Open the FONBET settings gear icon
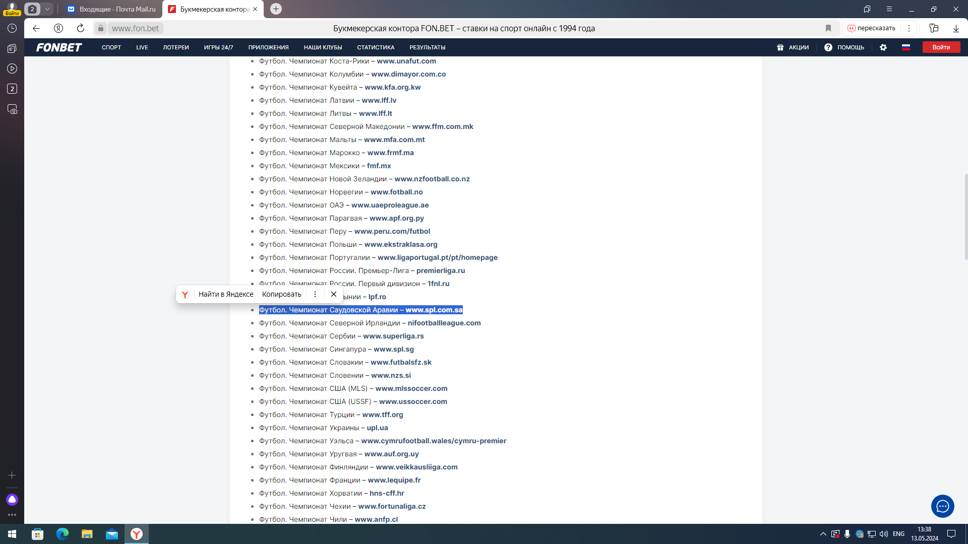Screen dimensions: 968x544 [883, 47]
